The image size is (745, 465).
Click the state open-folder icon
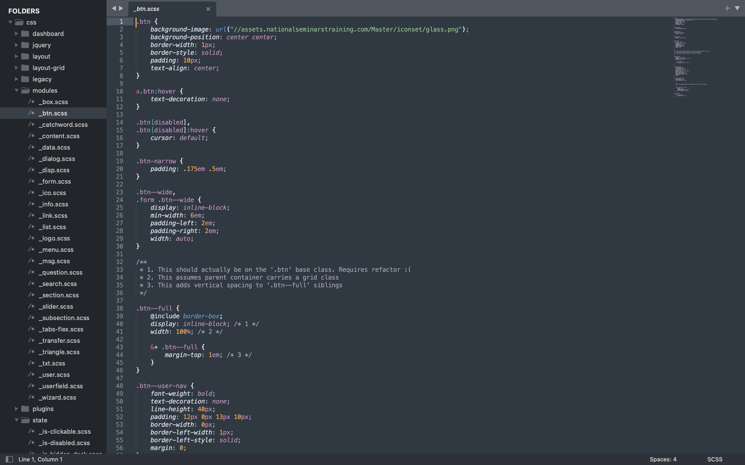point(26,420)
